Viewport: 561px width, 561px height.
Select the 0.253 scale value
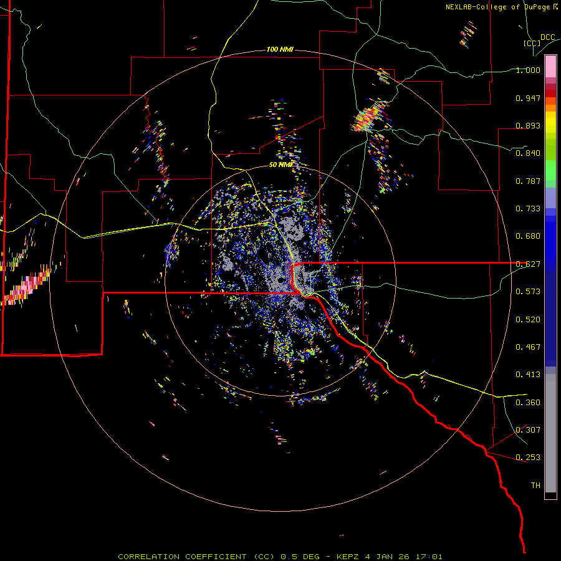[528, 458]
